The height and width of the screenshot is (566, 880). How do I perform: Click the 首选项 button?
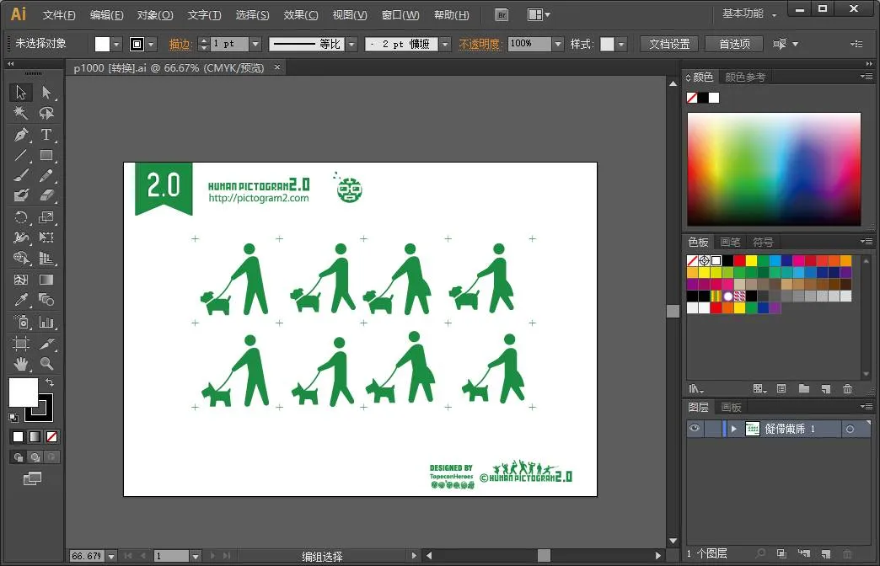734,44
